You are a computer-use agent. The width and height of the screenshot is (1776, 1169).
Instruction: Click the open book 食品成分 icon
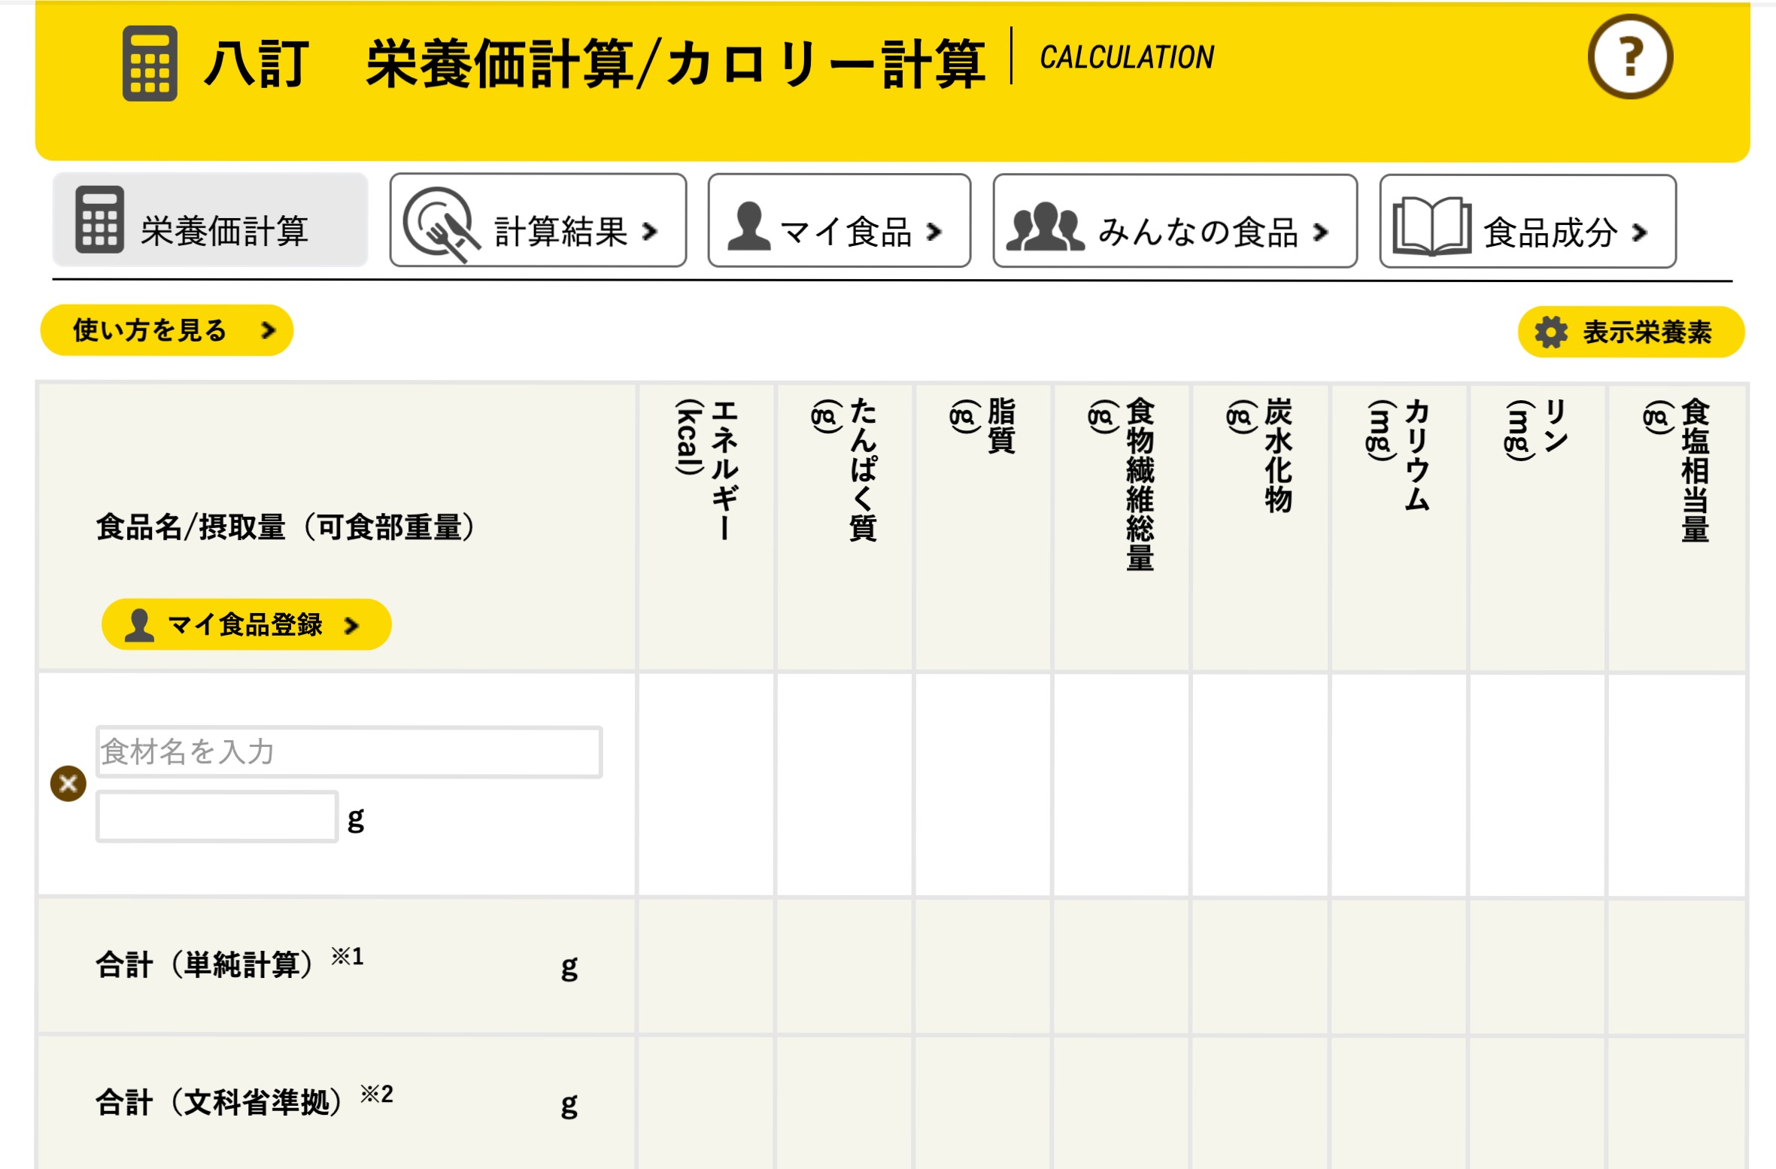(1431, 226)
